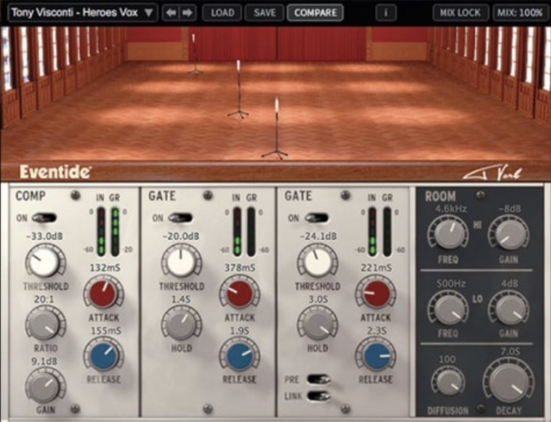The height and width of the screenshot is (422, 551).
Task: Click the MIX: 100% control
Action: pyautogui.click(x=520, y=13)
